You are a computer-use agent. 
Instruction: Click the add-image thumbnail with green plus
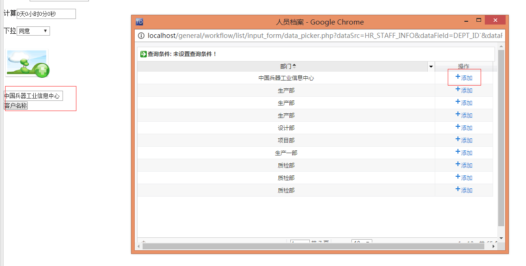coord(27,64)
